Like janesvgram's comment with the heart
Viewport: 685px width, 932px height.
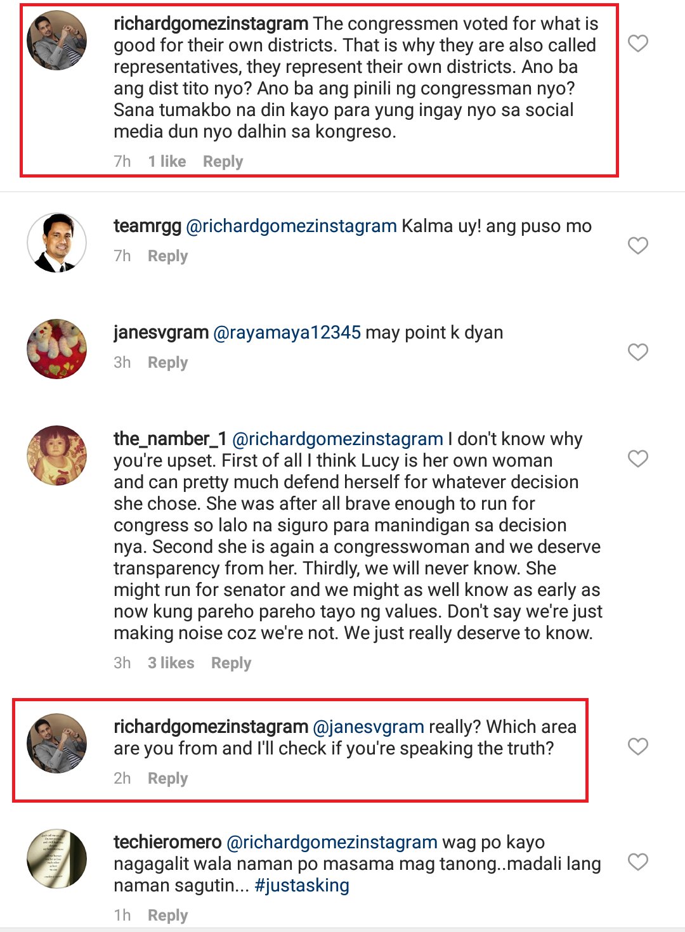click(637, 352)
